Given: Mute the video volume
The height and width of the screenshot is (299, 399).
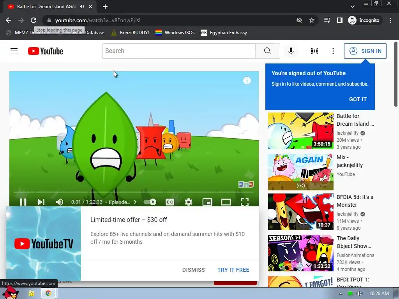Looking at the screenshot, I should (x=60, y=202).
